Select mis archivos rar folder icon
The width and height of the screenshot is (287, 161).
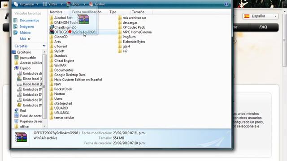120,18
